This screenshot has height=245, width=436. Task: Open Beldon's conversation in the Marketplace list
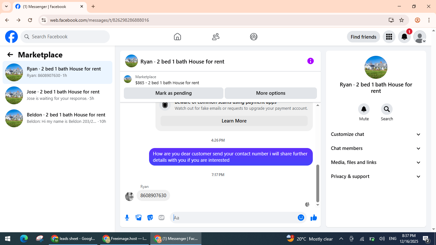point(57,118)
